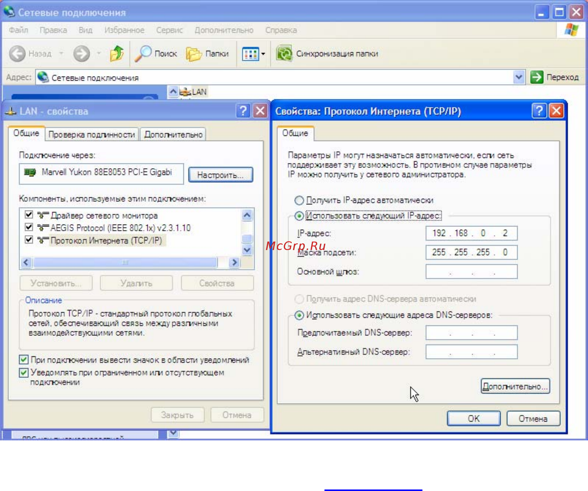The image size is (588, 491).
Task: Toggle the Папки (Folders) pane in the toolbar
Action: 207,54
